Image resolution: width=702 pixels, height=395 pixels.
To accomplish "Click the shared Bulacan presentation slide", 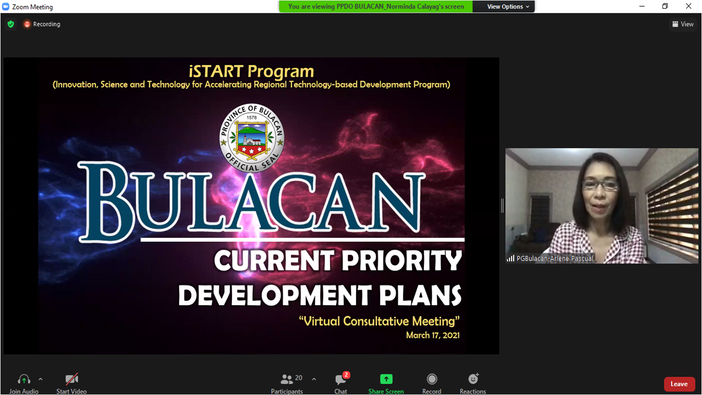I will [x=251, y=206].
